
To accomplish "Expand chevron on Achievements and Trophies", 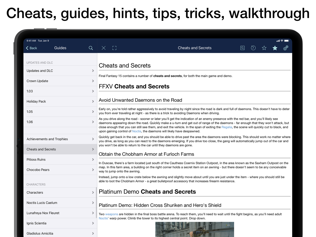I will (x=93, y=139).
